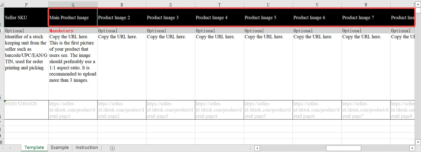Click the detail page1 URL cell
Image resolution: width=421 pixels, height=152 pixels.
point(73,110)
